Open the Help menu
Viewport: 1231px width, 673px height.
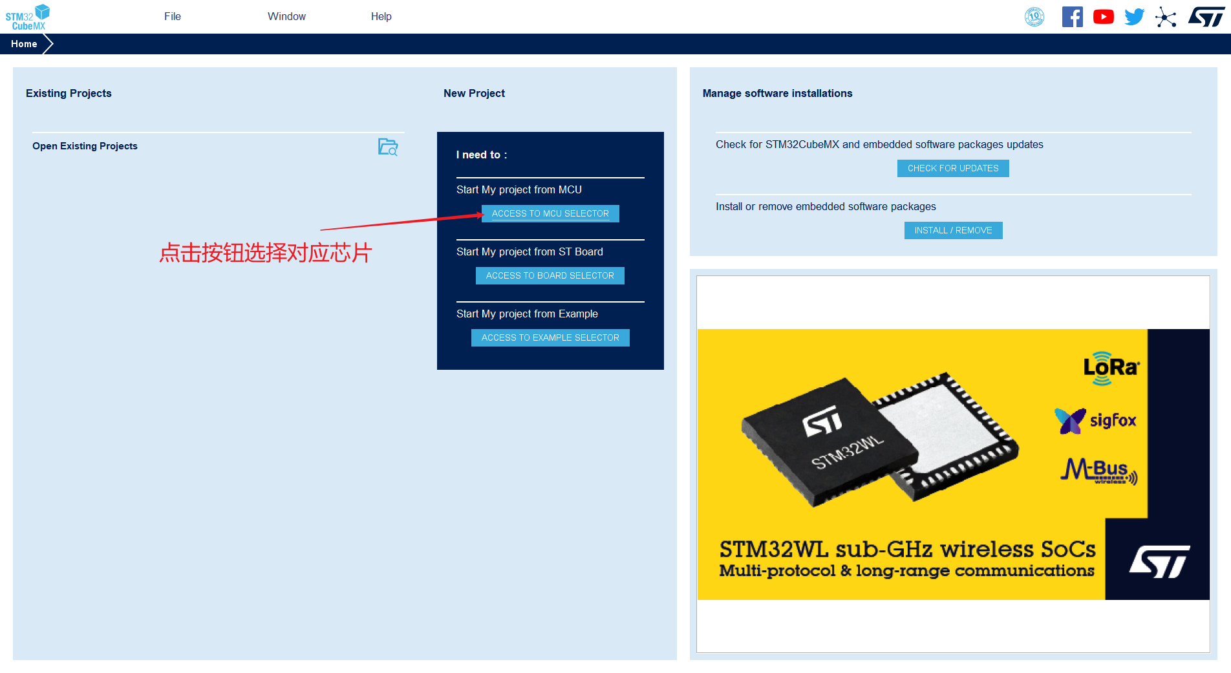[381, 16]
